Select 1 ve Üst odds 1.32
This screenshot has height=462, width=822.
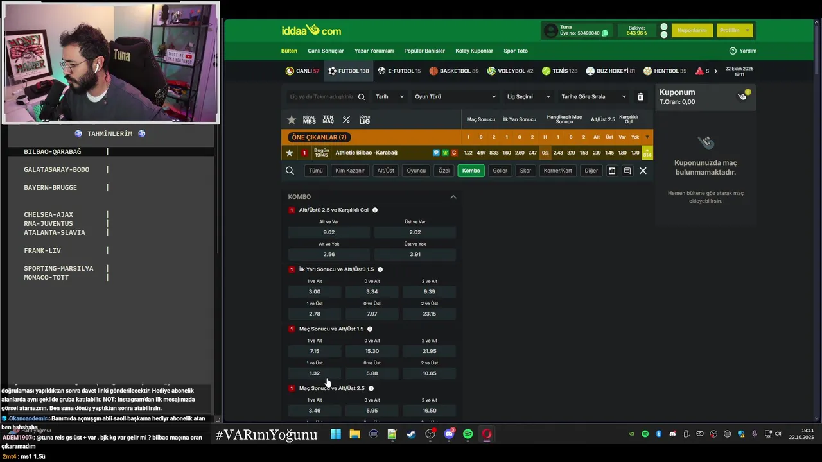coord(315,373)
